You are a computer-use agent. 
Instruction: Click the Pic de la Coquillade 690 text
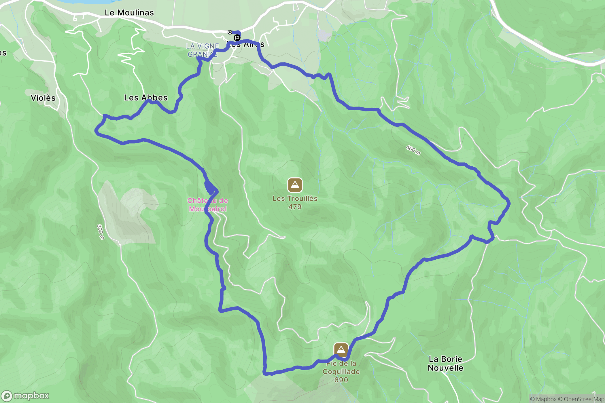tap(341, 372)
